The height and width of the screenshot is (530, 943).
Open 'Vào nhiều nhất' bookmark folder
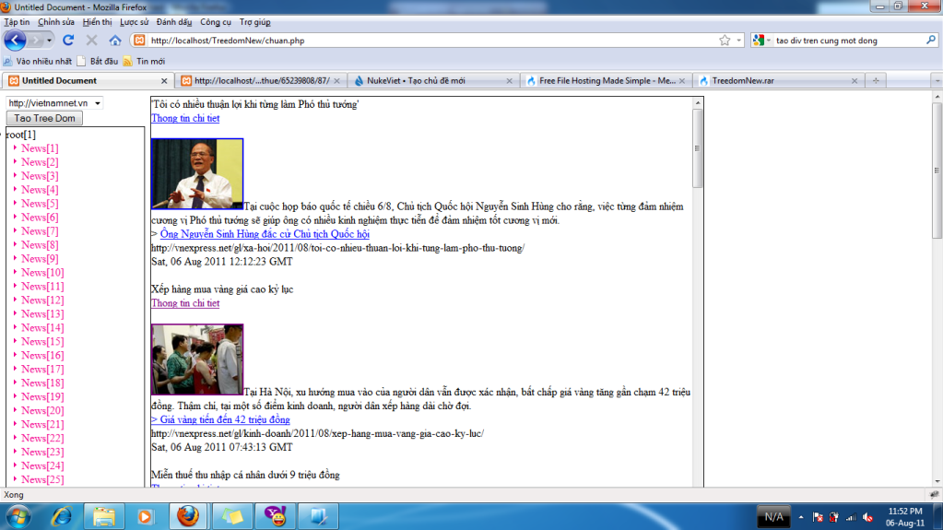(x=37, y=62)
